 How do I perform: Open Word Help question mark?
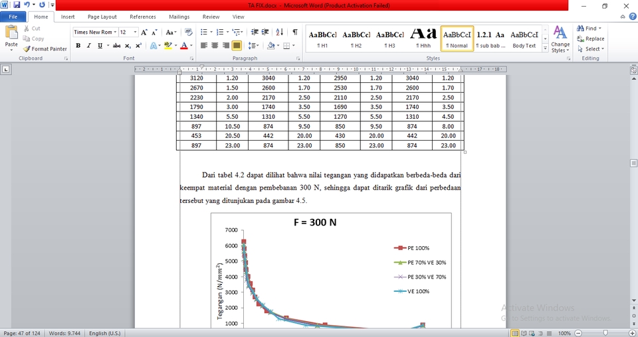point(632,17)
